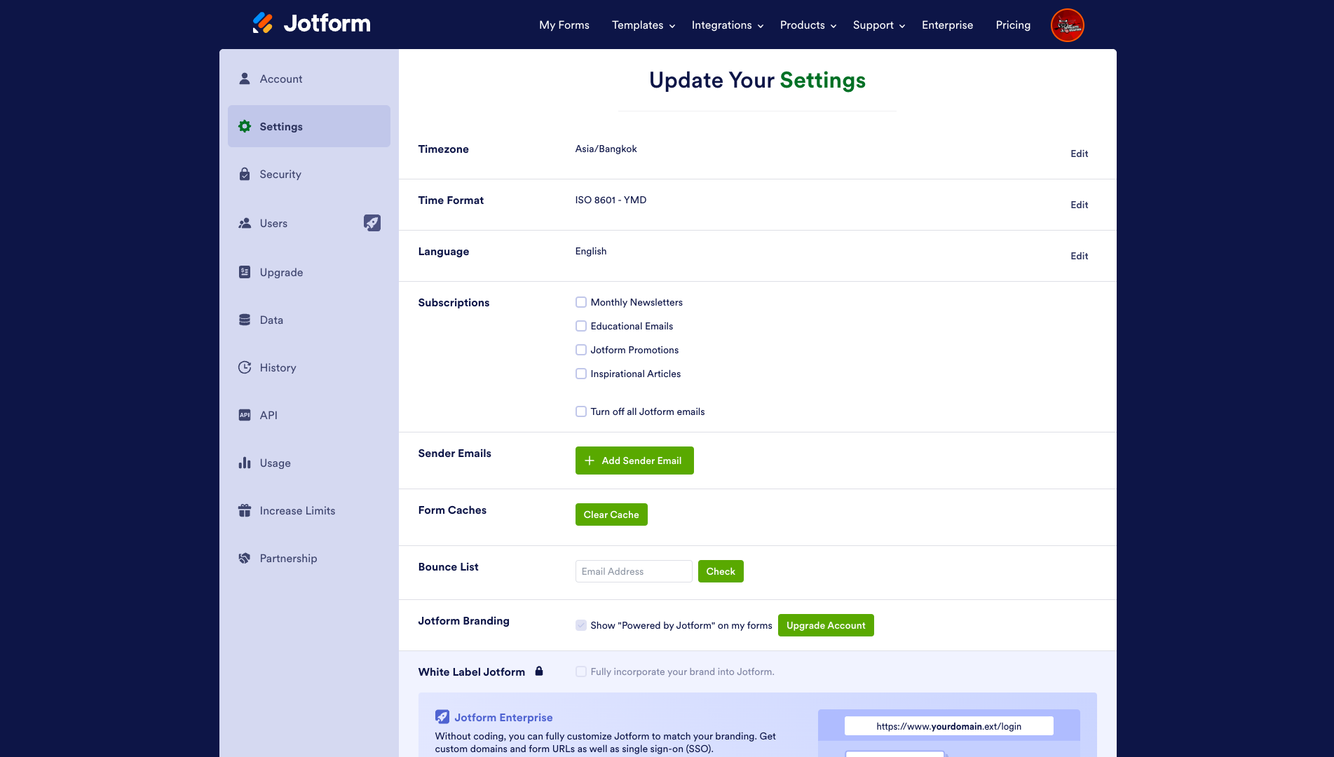The height and width of the screenshot is (757, 1334).
Task: Open the Products dropdown
Action: tap(808, 25)
